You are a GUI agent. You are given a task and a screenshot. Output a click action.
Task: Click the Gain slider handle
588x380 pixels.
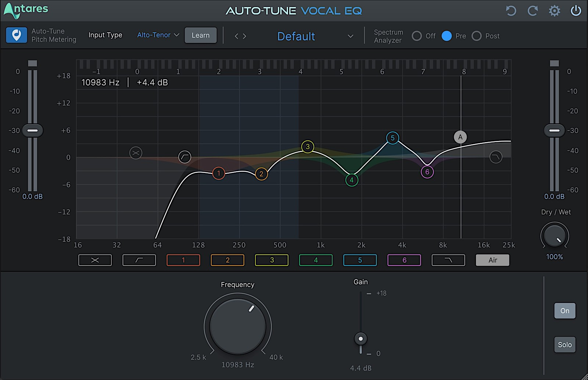(361, 339)
